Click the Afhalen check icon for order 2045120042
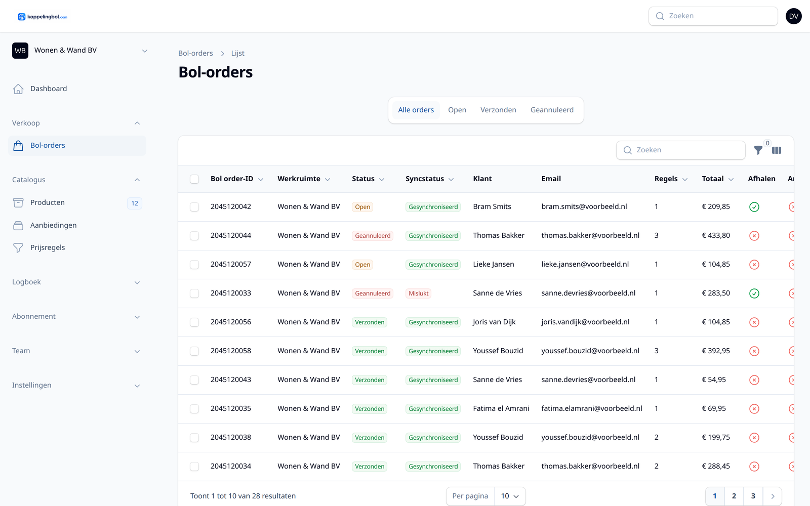The width and height of the screenshot is (810, 506). 754,207
